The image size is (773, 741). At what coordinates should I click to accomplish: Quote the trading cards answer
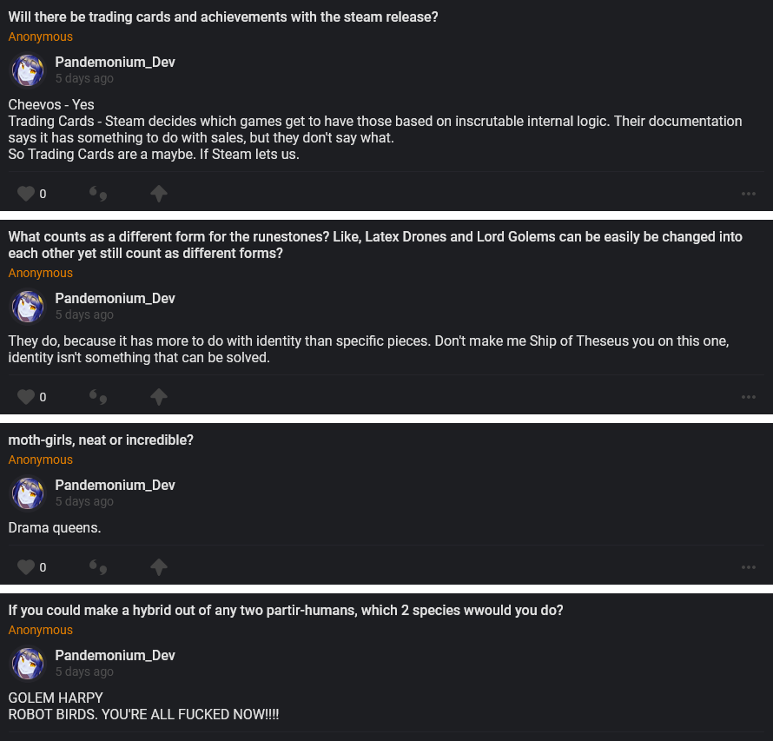[x=98, y=194]
